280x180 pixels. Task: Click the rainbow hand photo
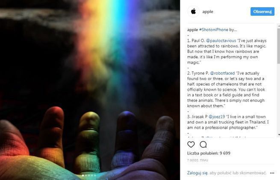tap(90, 90)
